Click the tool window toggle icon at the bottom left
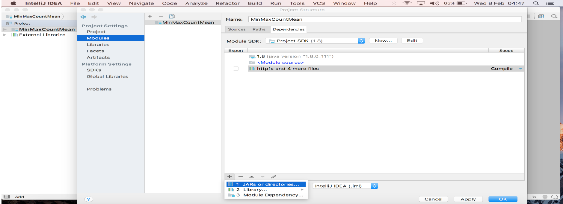563x204 pixels. click(7, 197)
